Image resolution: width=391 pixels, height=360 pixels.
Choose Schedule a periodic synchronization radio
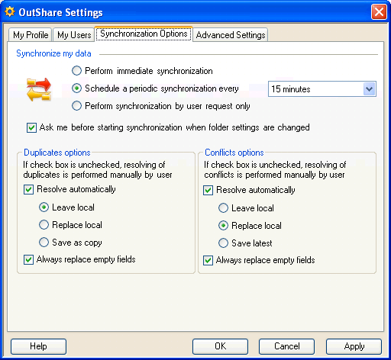click(x=76, y=88)
